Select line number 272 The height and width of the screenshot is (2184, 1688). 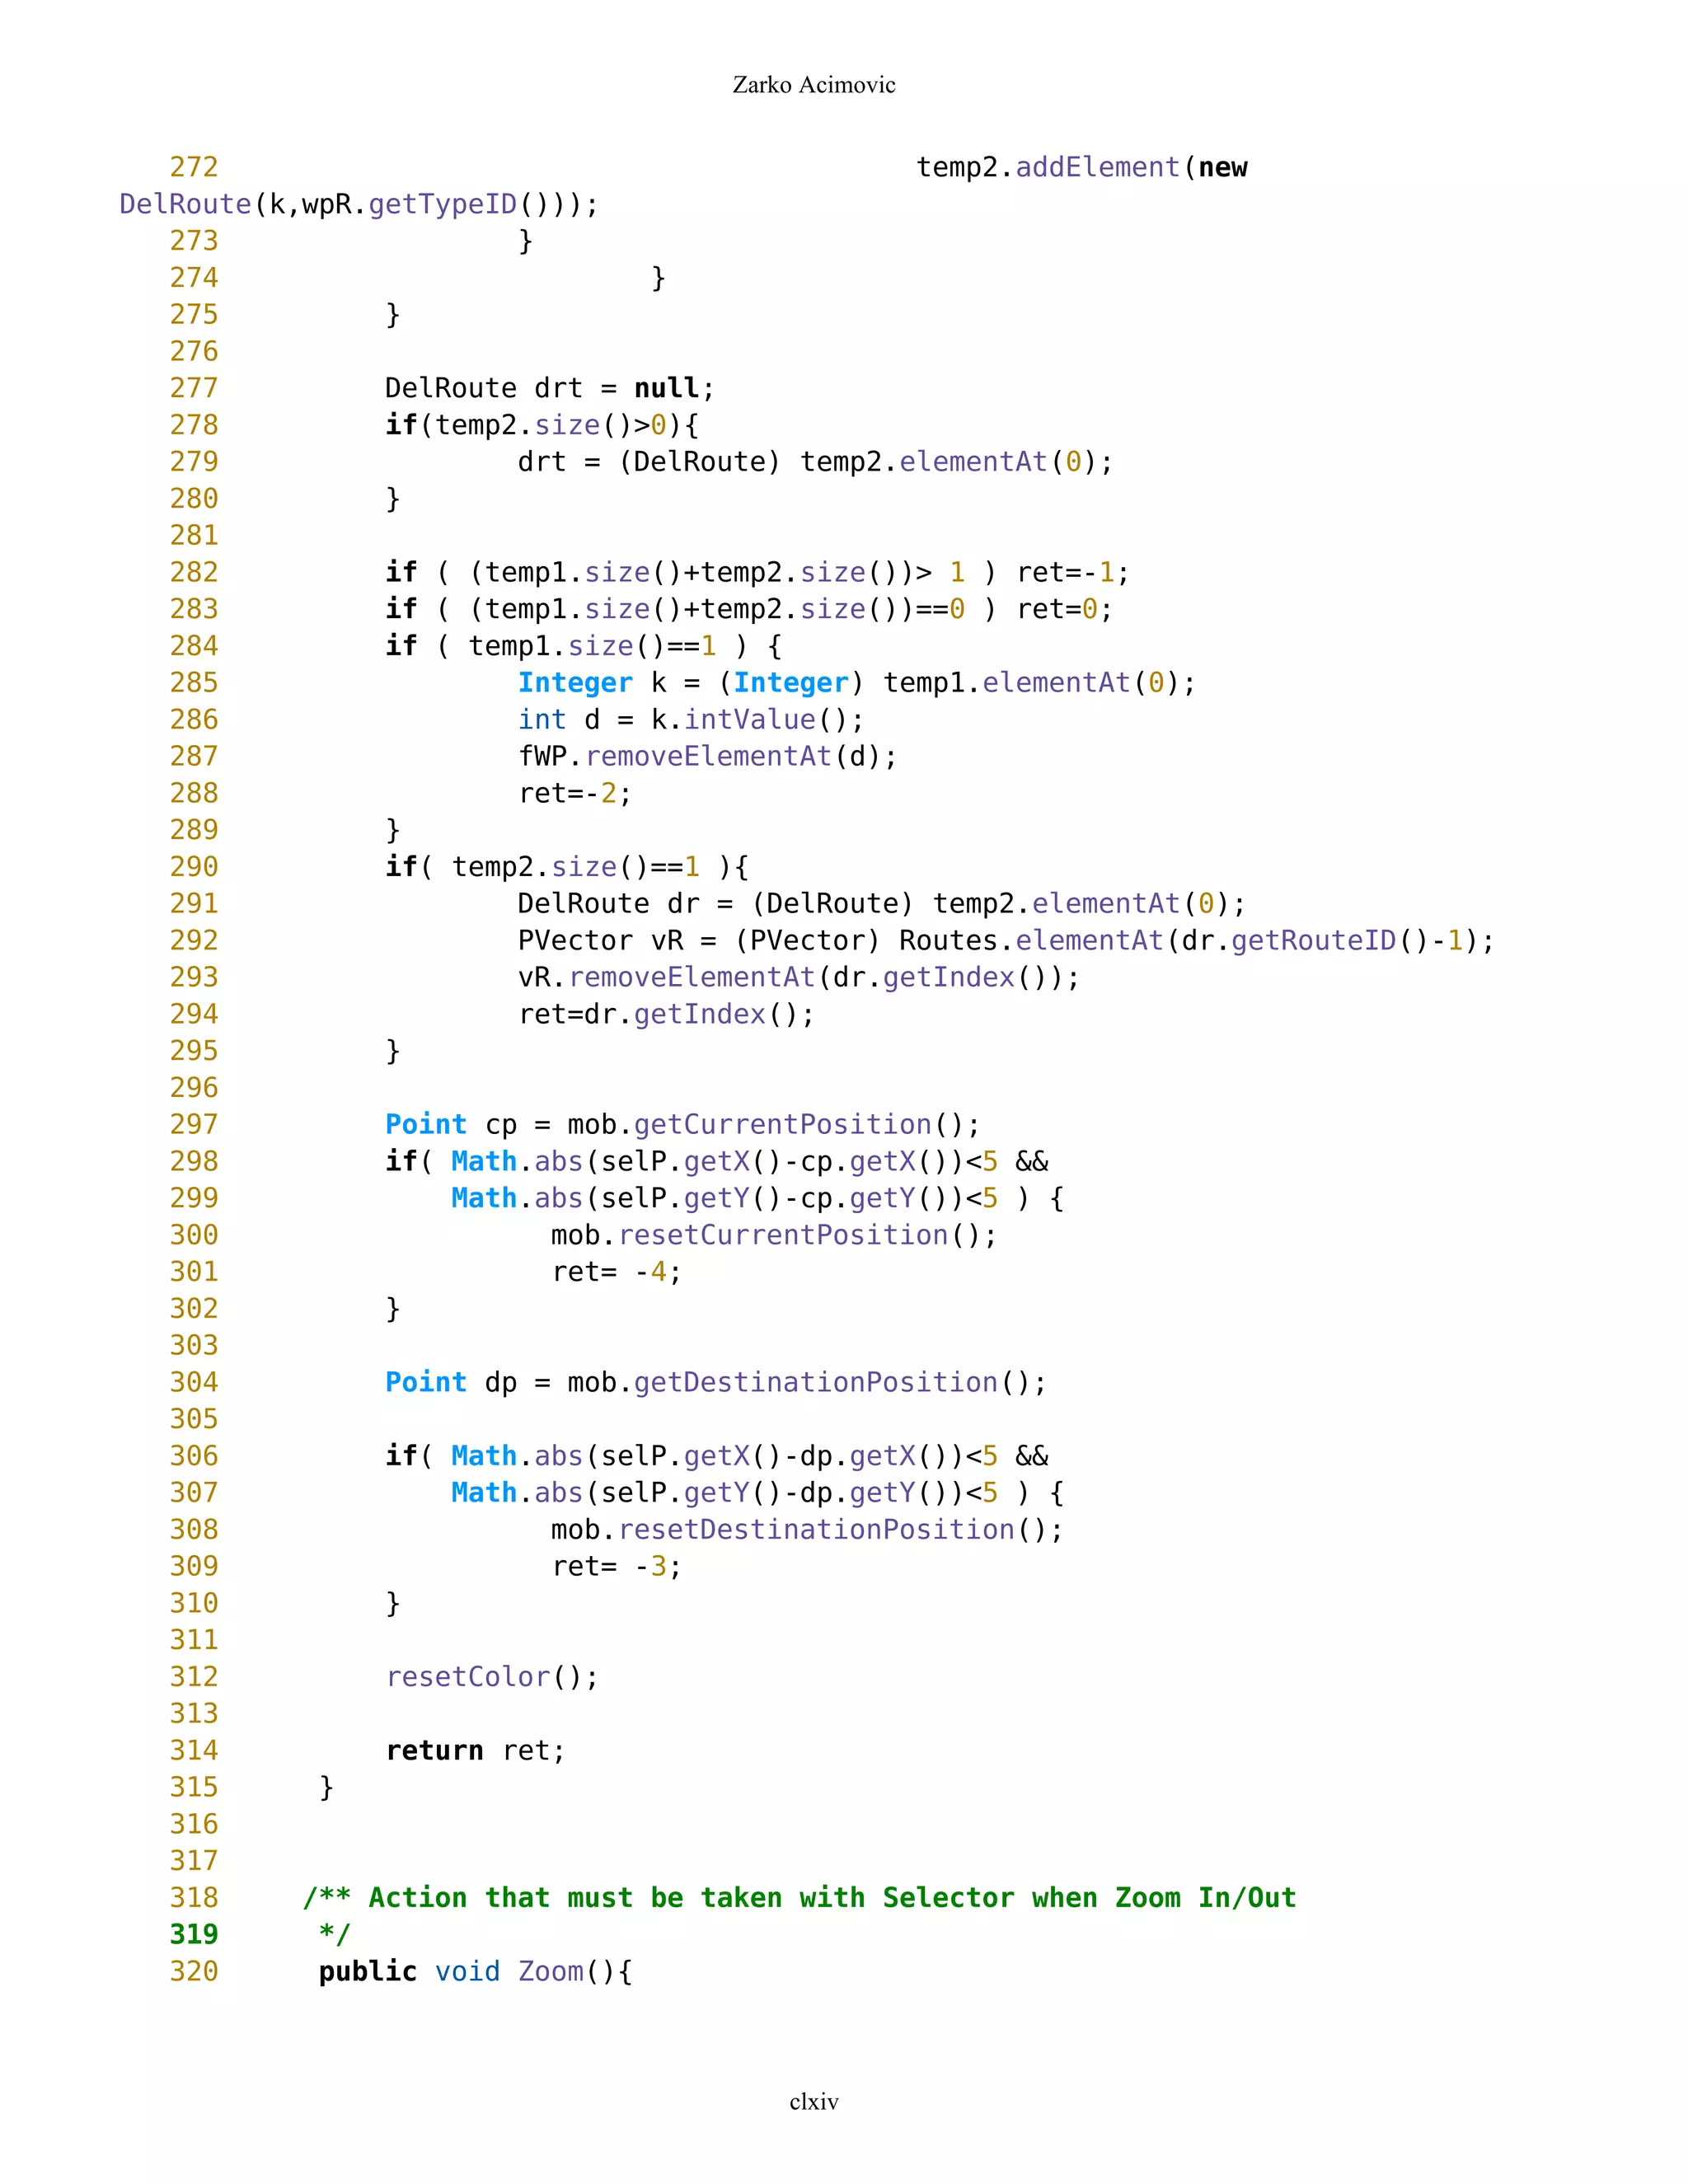pyautogui.click(x=194, y=167)
